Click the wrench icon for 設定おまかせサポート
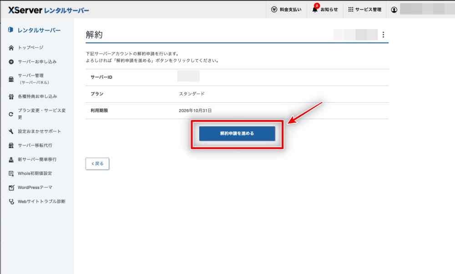 [11, 132]
